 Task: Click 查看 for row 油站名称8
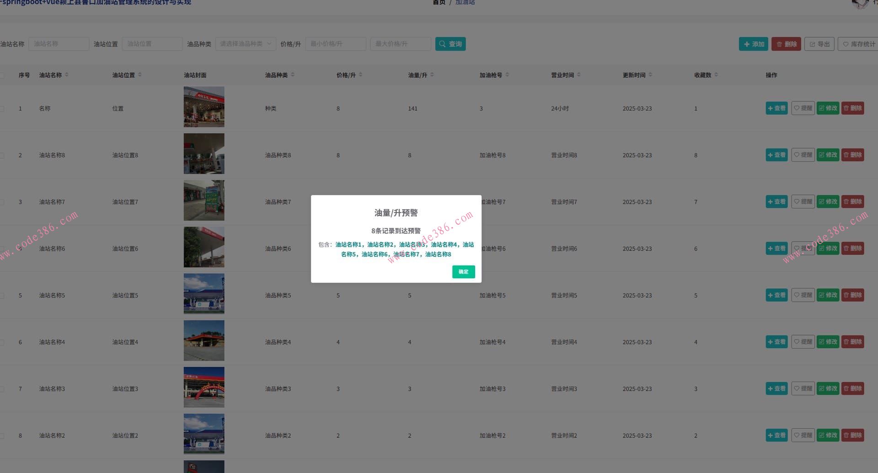[776, 155]
